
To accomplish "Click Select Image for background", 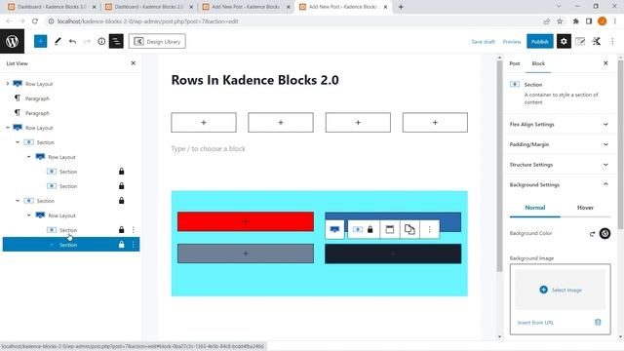I will tap(561, 290).
